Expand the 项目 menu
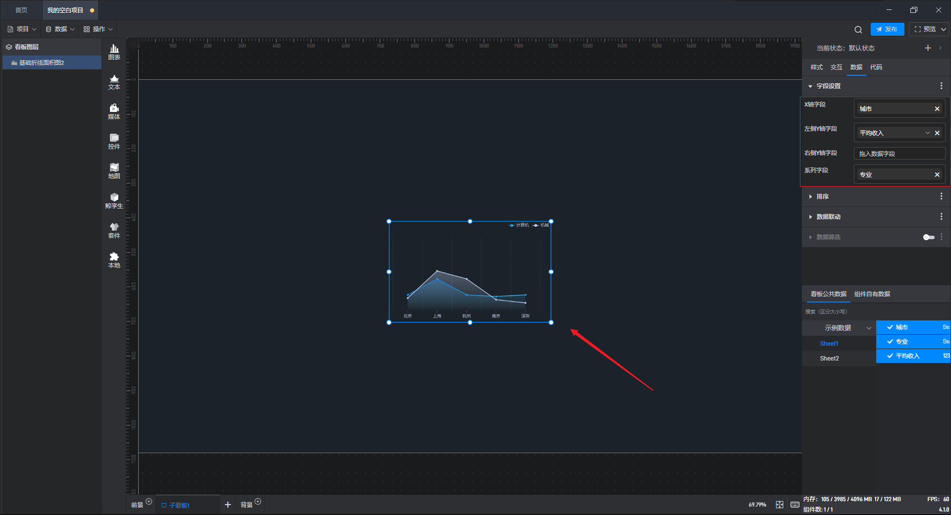This screenshot has width=951, height=515. coord(22,29)
